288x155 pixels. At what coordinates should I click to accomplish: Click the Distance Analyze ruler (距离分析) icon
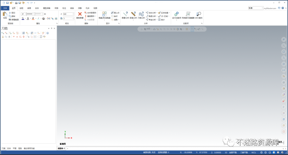point(133,14)
